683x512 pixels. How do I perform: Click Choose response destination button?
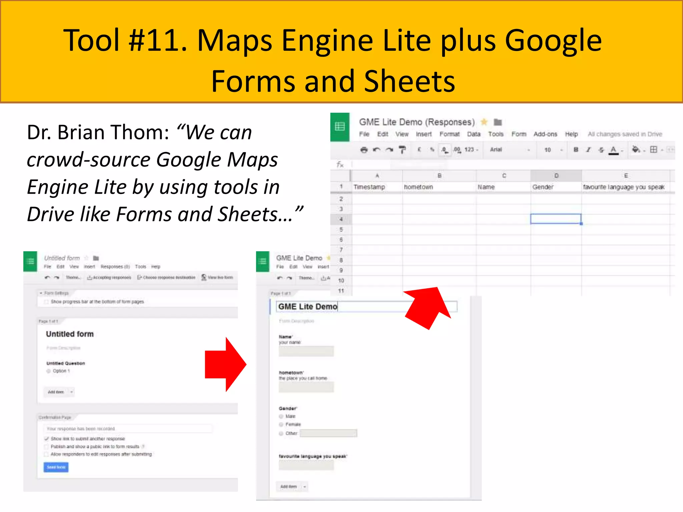(166, 277)
